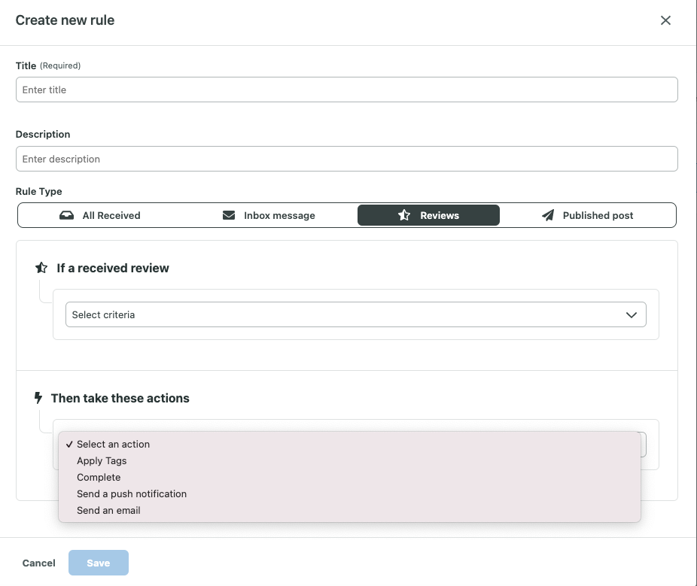This screenshot has height=586, width=697.
Task: Click the inbox tray icon in All Received
Action: tap(67, 215)
